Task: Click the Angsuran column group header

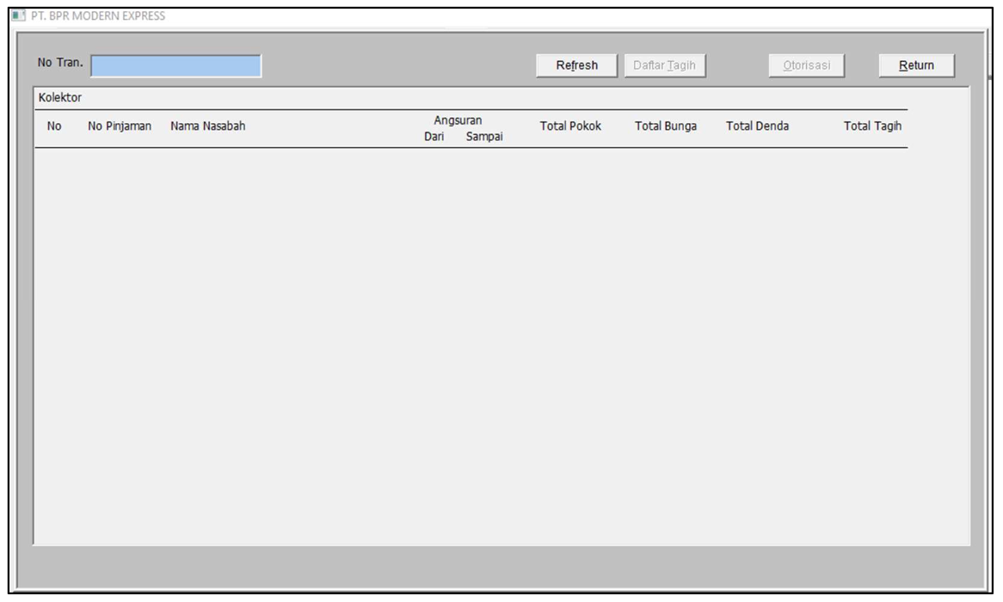Action: coord(457,121)
